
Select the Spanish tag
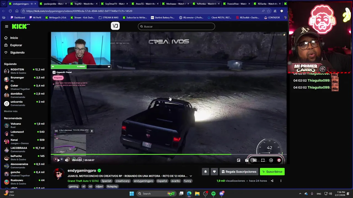click(x=106, y=181)
